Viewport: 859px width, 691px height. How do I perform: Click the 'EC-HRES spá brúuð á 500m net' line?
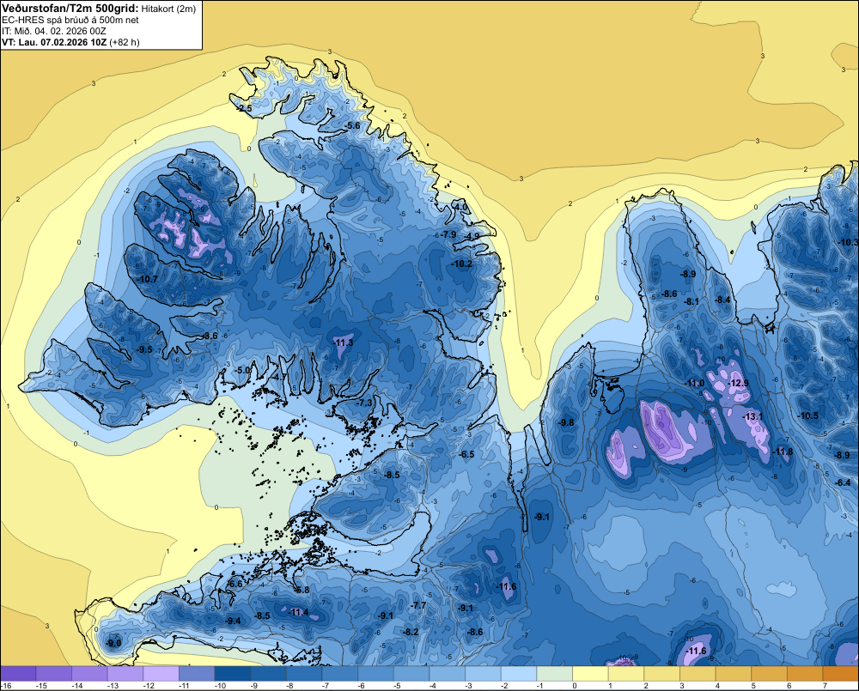[70, 20]
